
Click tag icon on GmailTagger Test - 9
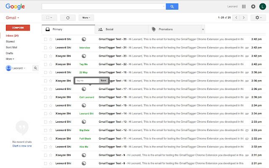[x=84, y=155]
